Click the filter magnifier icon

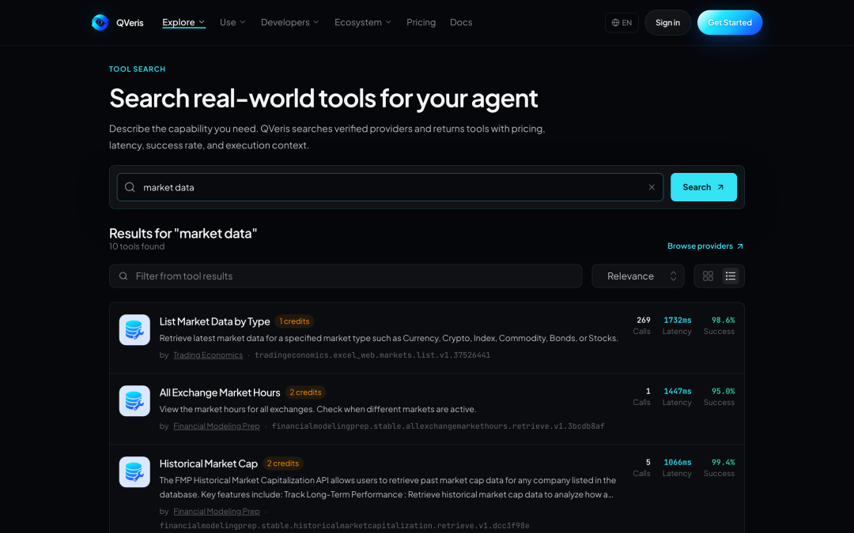tap(123, 276)
